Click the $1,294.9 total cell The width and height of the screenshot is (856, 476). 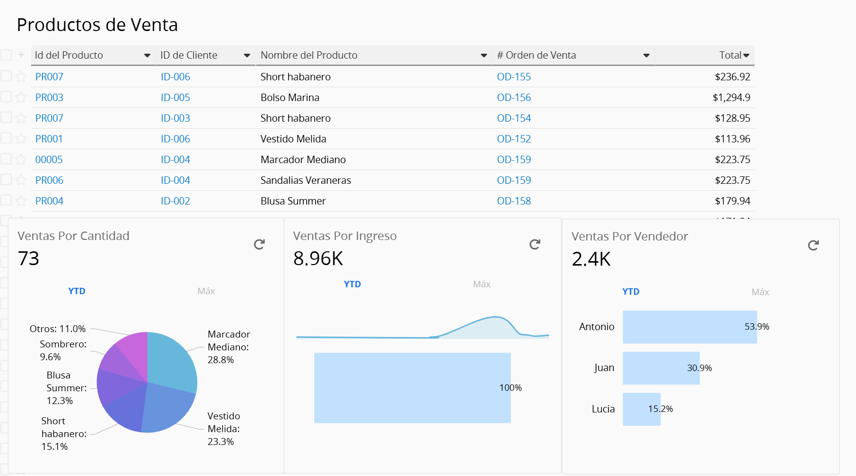[x=731, y=98]
